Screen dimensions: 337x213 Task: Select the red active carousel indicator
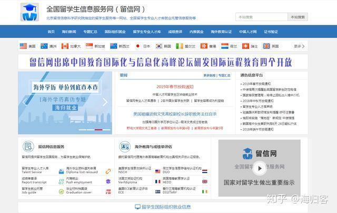click(x=98, y=130)
